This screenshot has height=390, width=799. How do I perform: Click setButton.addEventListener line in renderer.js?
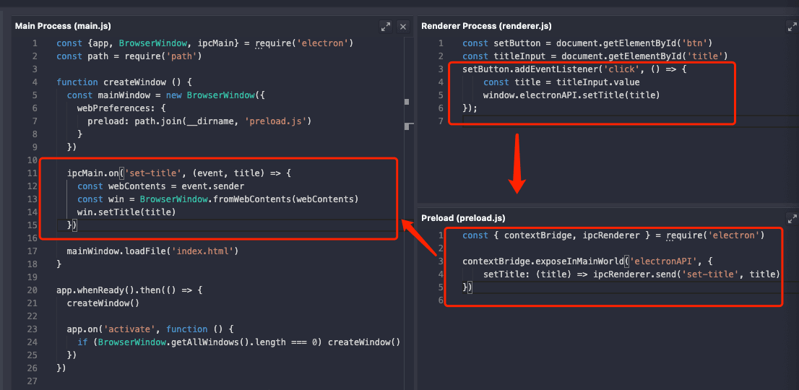574,69
